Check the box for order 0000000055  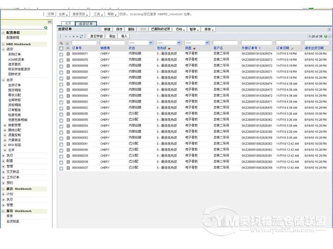click(61, 120)
